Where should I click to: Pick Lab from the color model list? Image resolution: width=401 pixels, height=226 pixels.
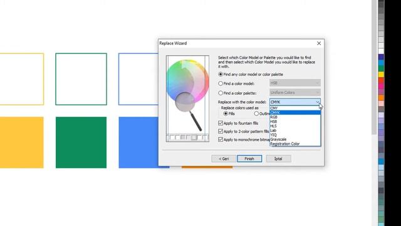295,131
